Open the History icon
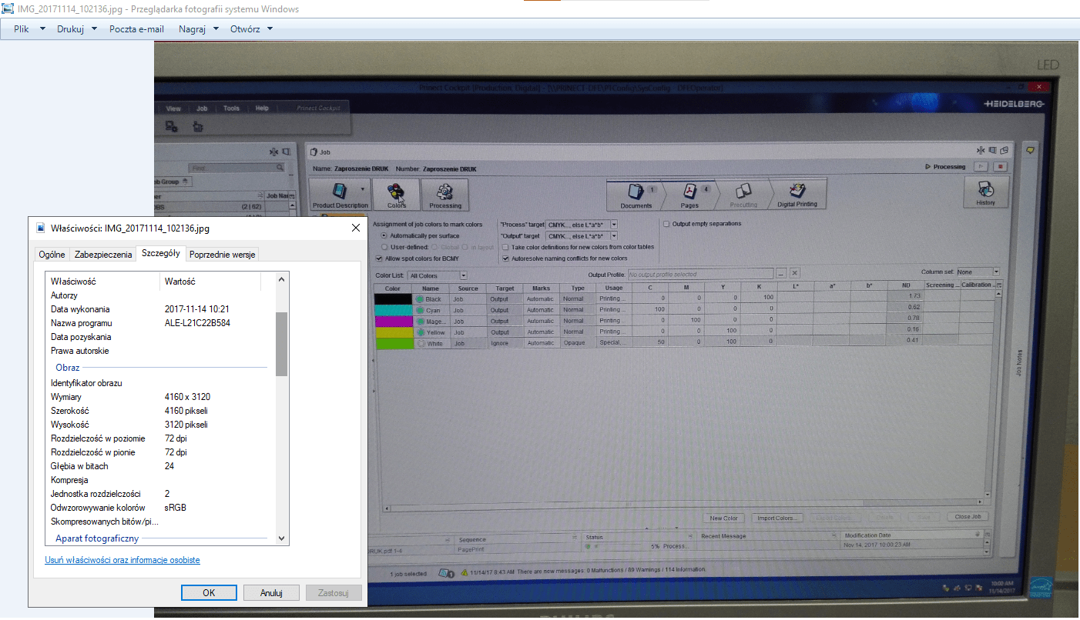This screenshot has width=1080, height=620. click(x=985, y=191)
